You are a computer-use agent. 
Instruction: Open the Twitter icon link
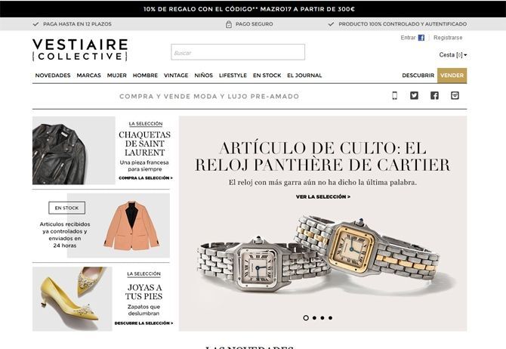414,96
